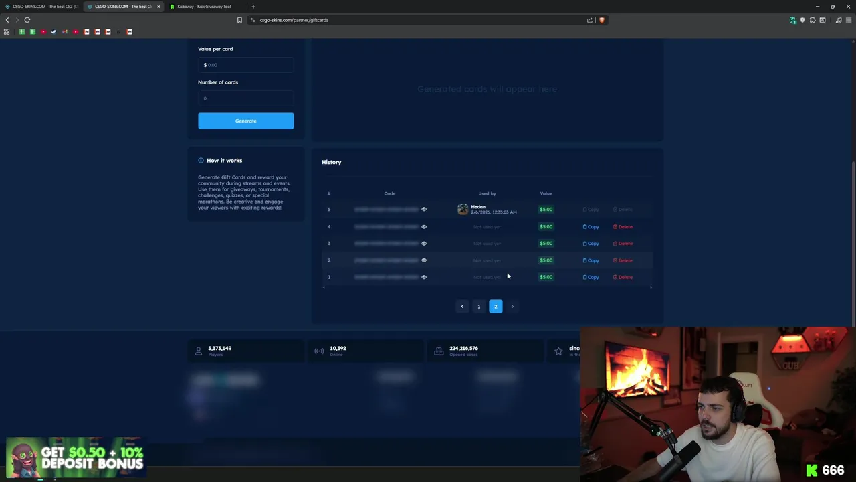
Task: Reveal the code in history row 5
Action: (423, 210)
